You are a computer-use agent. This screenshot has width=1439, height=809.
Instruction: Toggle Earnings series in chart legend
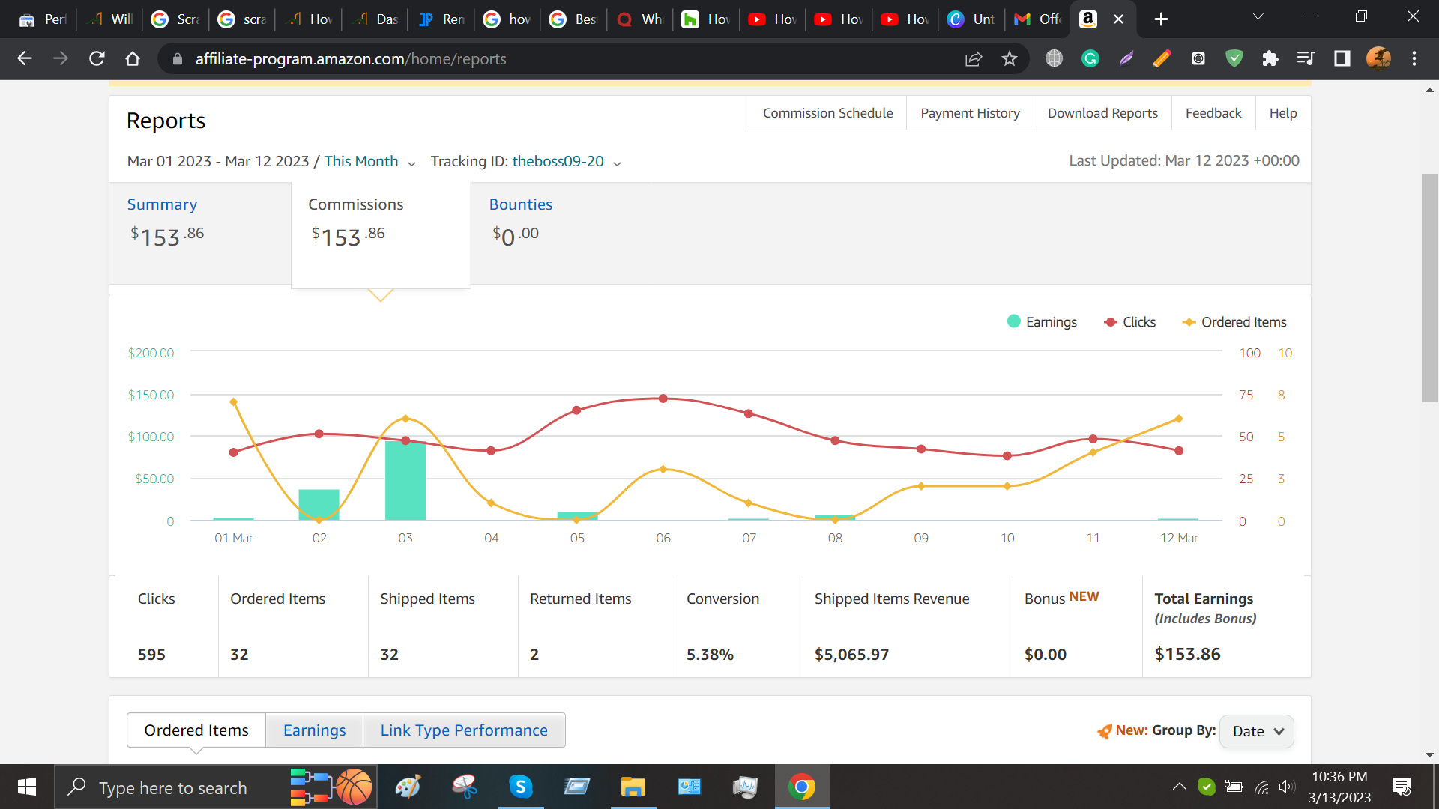1042,322
